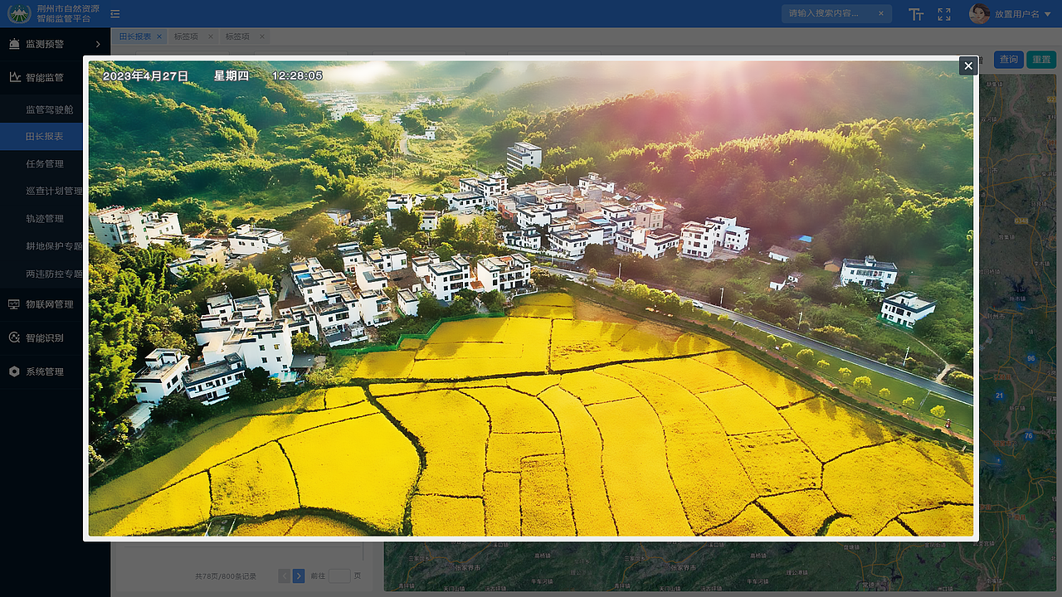This screenshot has width=1062, height=597.
Task: Go to the next page arrow
Action: [x=299, y=575]
